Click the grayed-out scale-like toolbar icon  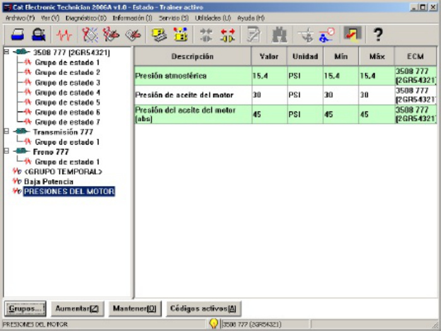click(306, 35)
